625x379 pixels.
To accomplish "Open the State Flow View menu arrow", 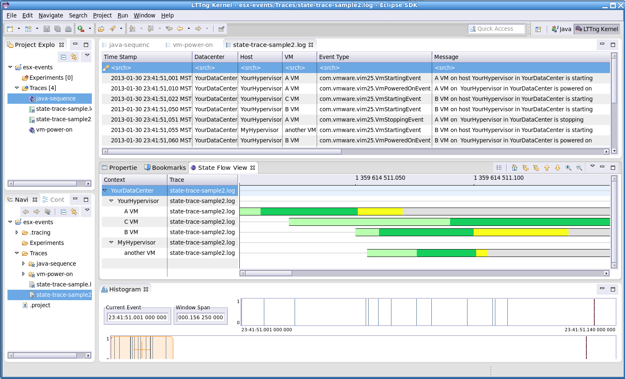I will (593, 166).
